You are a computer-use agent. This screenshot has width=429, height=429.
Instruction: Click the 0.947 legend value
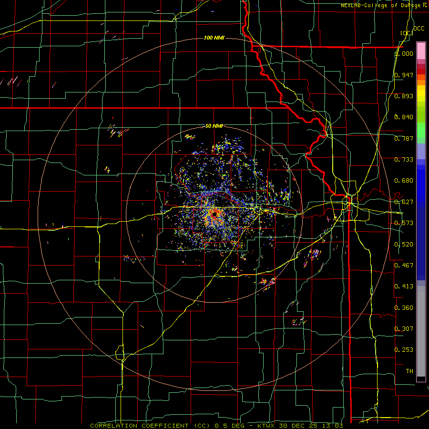(x=404, y=75)
